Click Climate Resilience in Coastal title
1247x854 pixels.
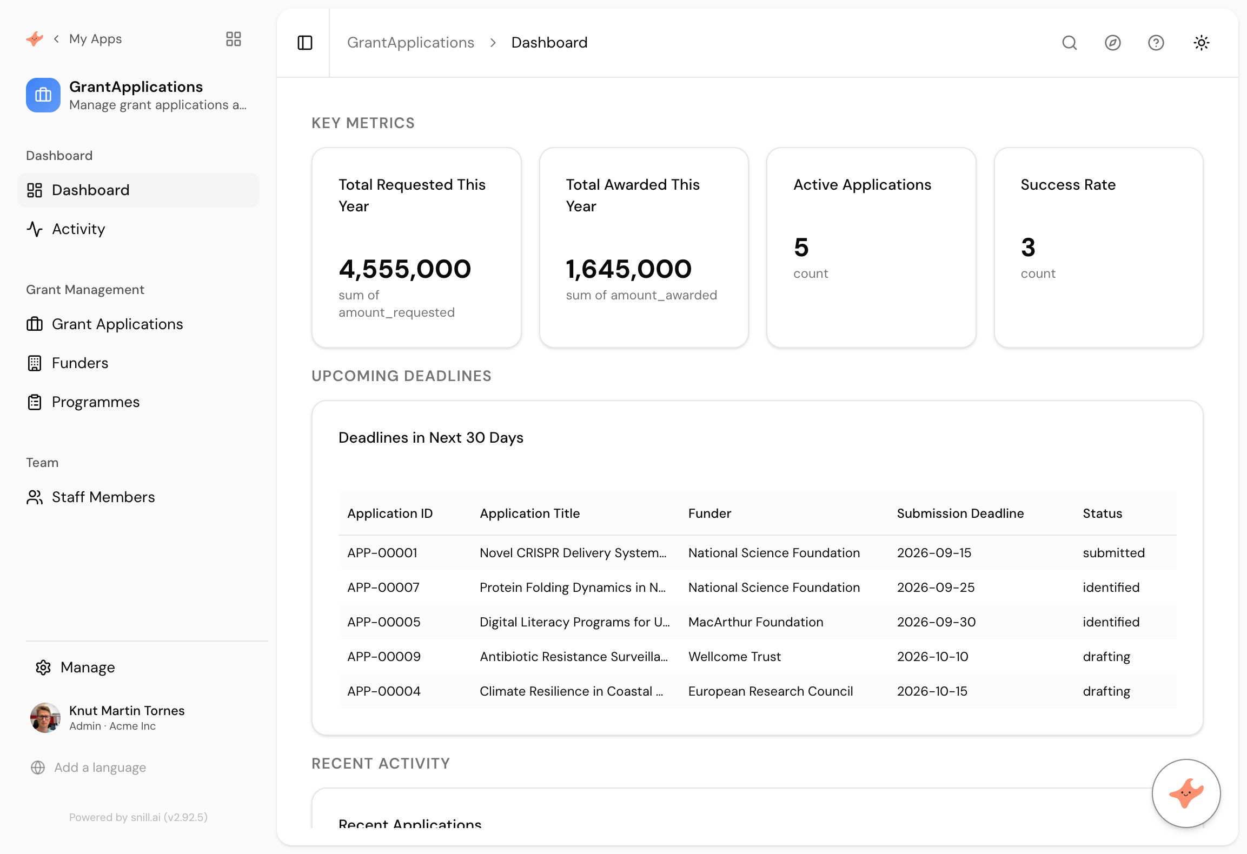tap(572, 691)
